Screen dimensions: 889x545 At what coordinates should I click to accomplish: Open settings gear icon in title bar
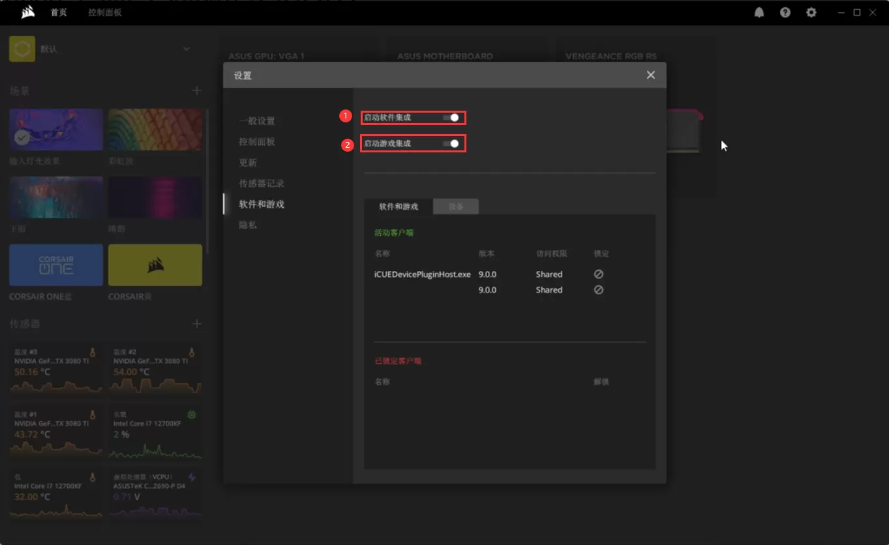coord(811,12)
